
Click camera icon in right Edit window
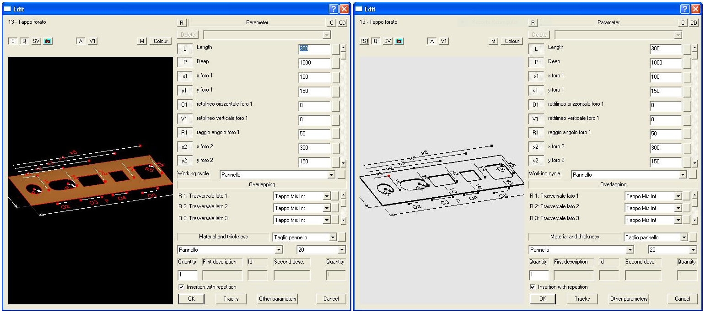[399, 41]
